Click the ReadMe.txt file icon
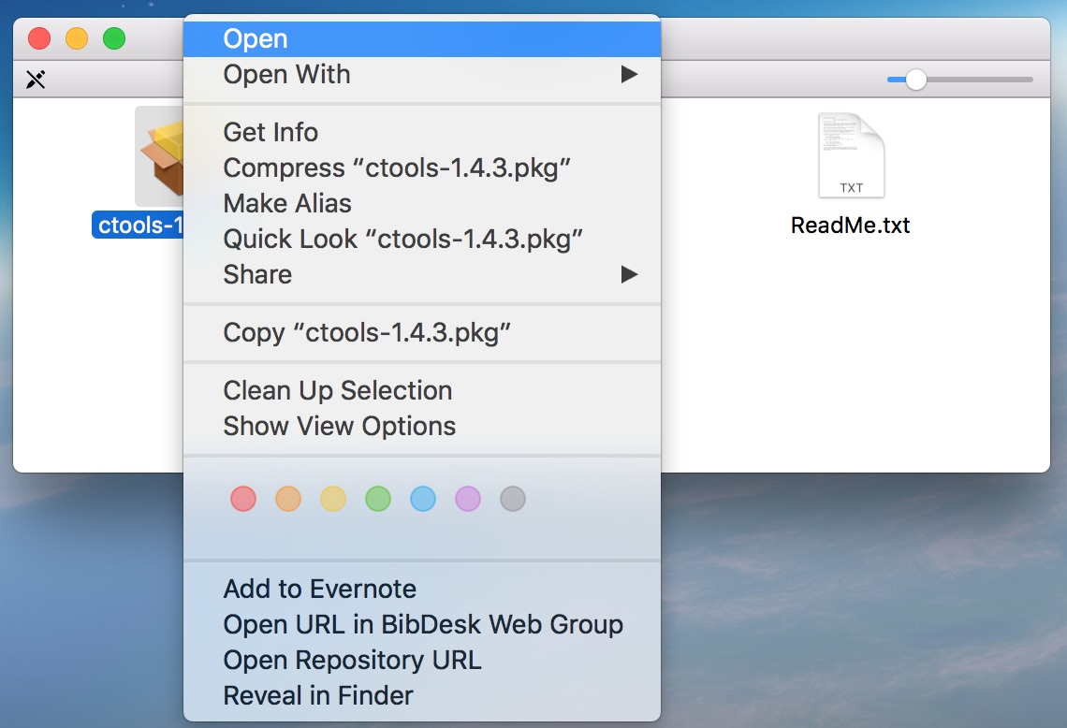The height and width of the screenshot is (728, 1067). tap(850, 155)
